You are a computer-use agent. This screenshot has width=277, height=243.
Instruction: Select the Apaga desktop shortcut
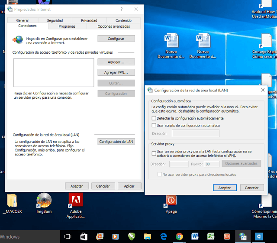[x=171, y=203]
